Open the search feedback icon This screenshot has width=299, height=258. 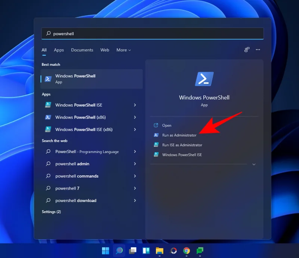pyautogui.click(x=247, y=49)
